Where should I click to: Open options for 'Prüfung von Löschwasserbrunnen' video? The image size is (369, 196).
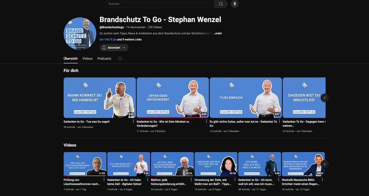point(104,179)
